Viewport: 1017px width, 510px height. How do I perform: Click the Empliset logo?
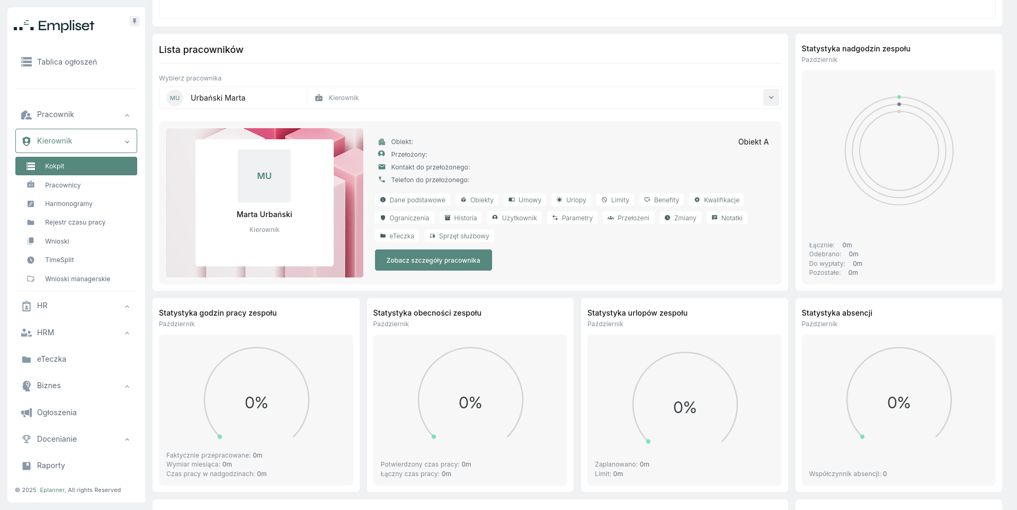(54, 25)
